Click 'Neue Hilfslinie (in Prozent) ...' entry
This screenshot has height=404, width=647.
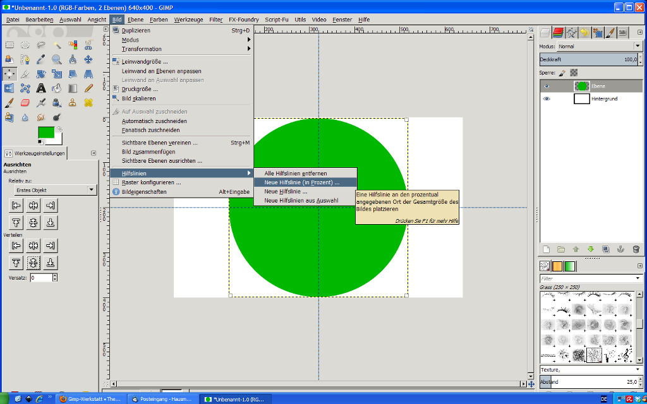click(301, 182)
